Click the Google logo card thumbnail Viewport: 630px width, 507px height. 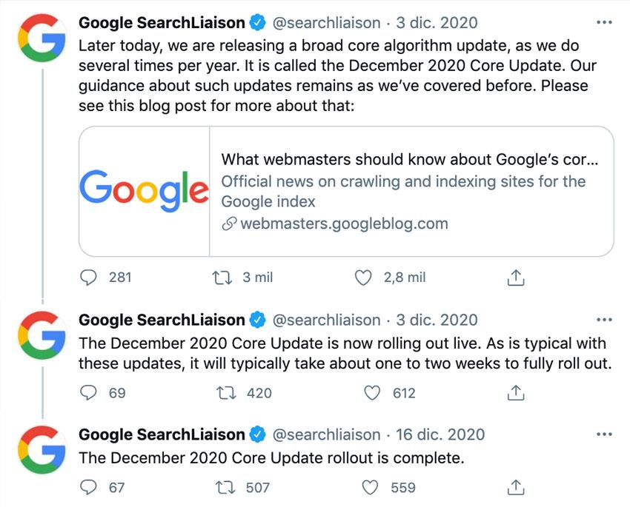[x=145, y=192]
